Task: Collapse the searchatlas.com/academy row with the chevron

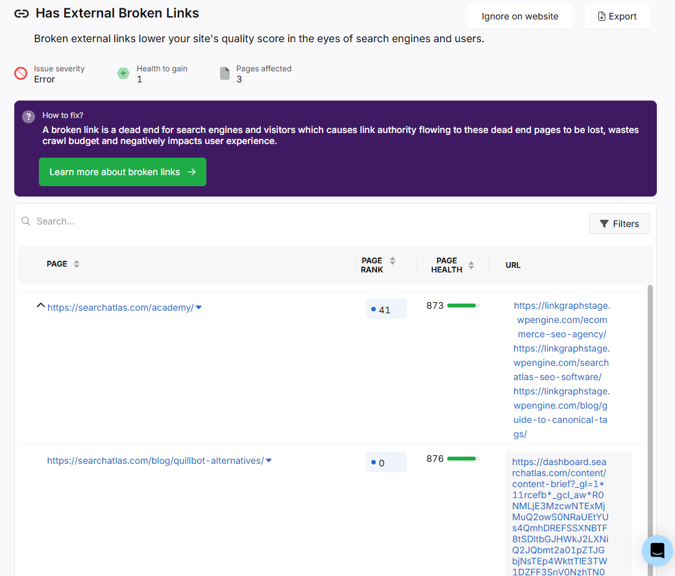Action: [40, 306]
